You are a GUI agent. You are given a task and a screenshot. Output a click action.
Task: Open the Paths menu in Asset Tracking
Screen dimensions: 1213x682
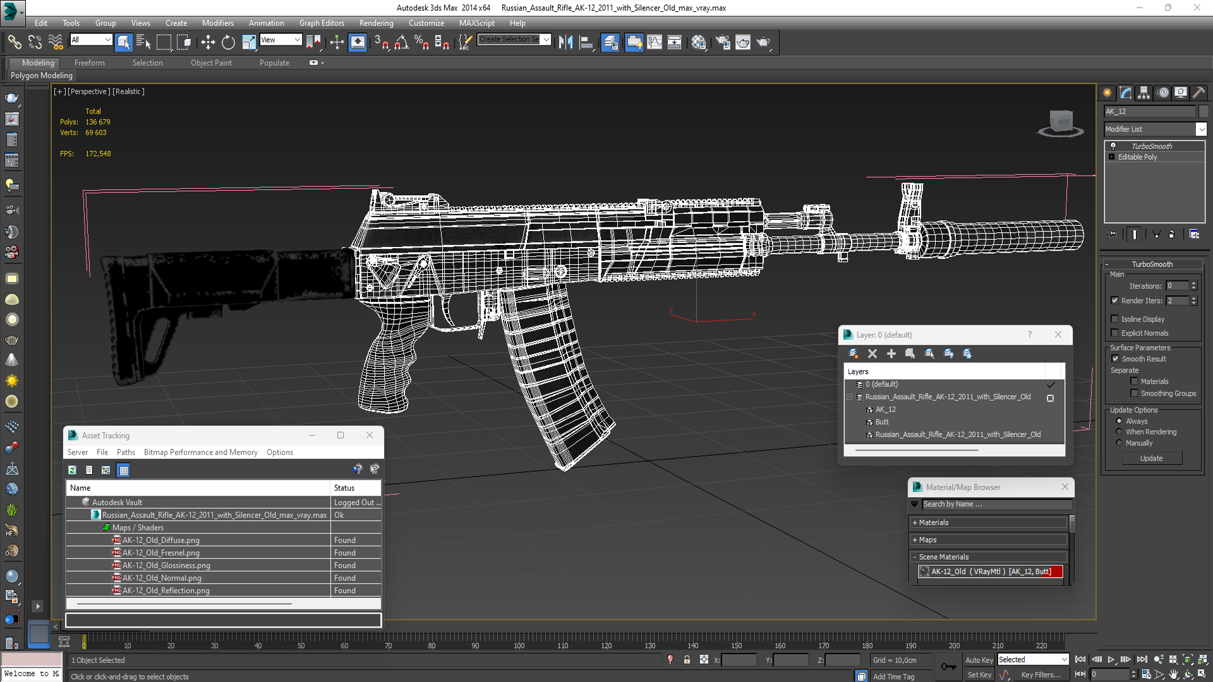pyautogui.click(x=126, y=452)
